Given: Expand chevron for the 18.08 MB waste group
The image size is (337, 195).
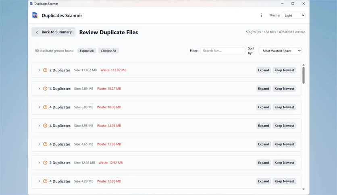Looking at the screenshot, I should click(x=39, y=107).
